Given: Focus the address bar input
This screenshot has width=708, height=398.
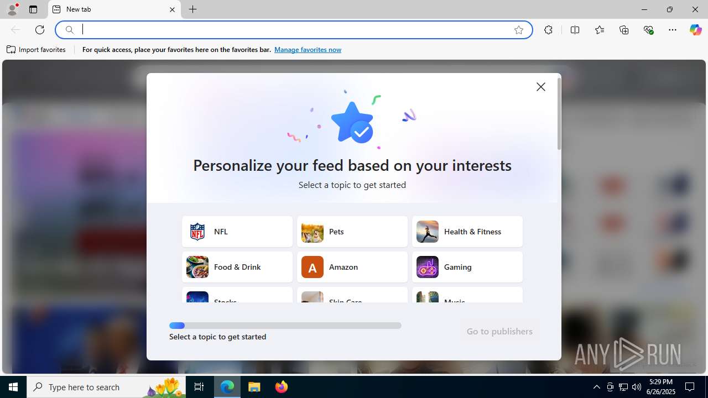Looking at the screenshot, I should [293, 30].
